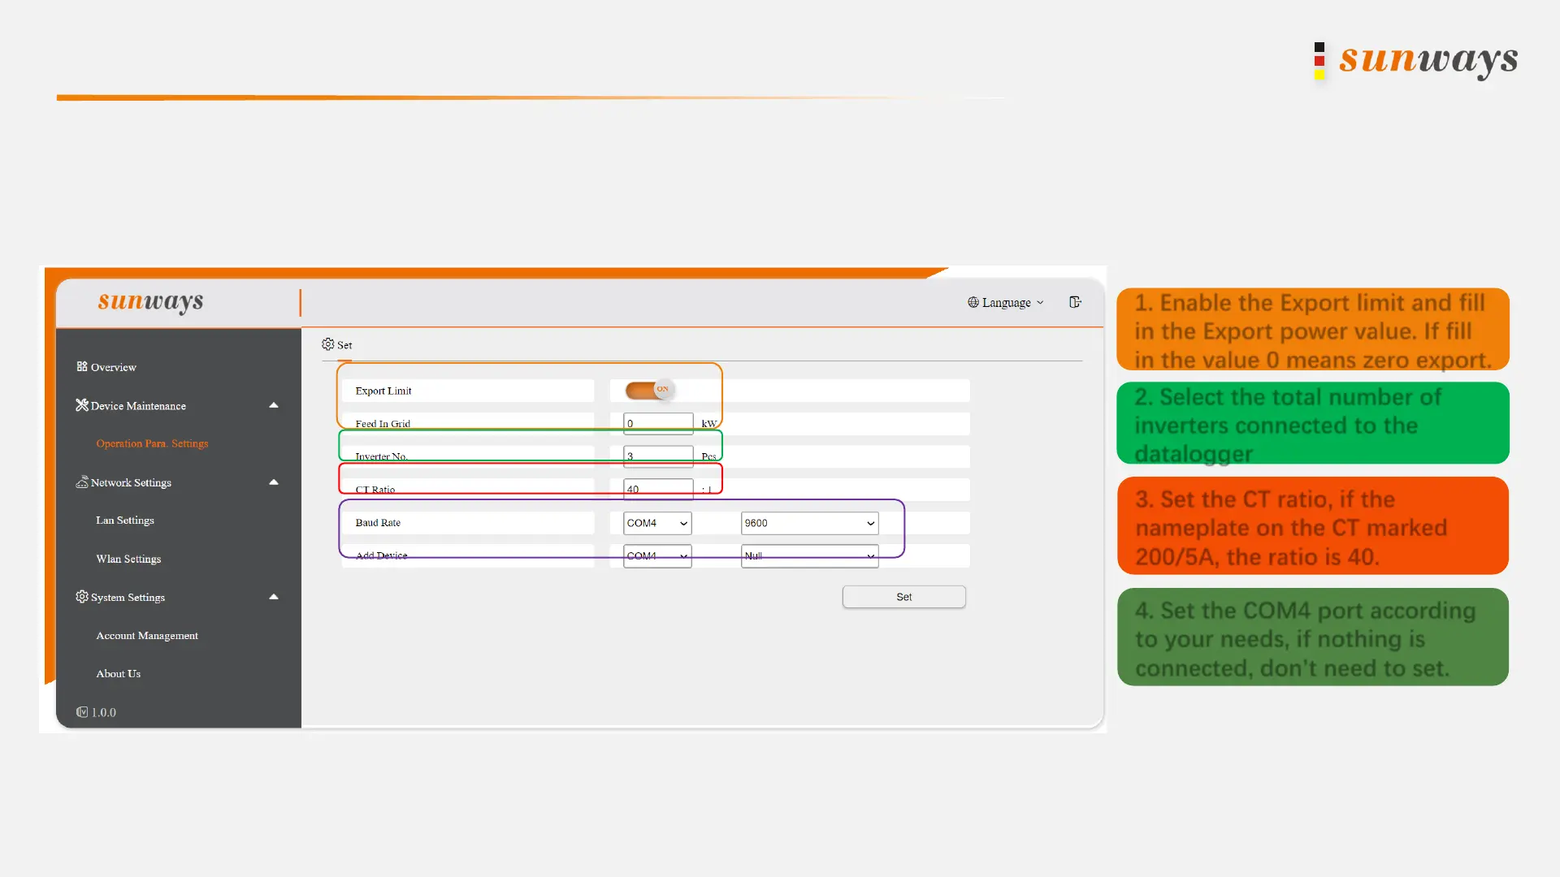Viewport: 1560px width, 877px height.
Task: Click the firmware version icon 1.0.0
Action: [82, 712]
